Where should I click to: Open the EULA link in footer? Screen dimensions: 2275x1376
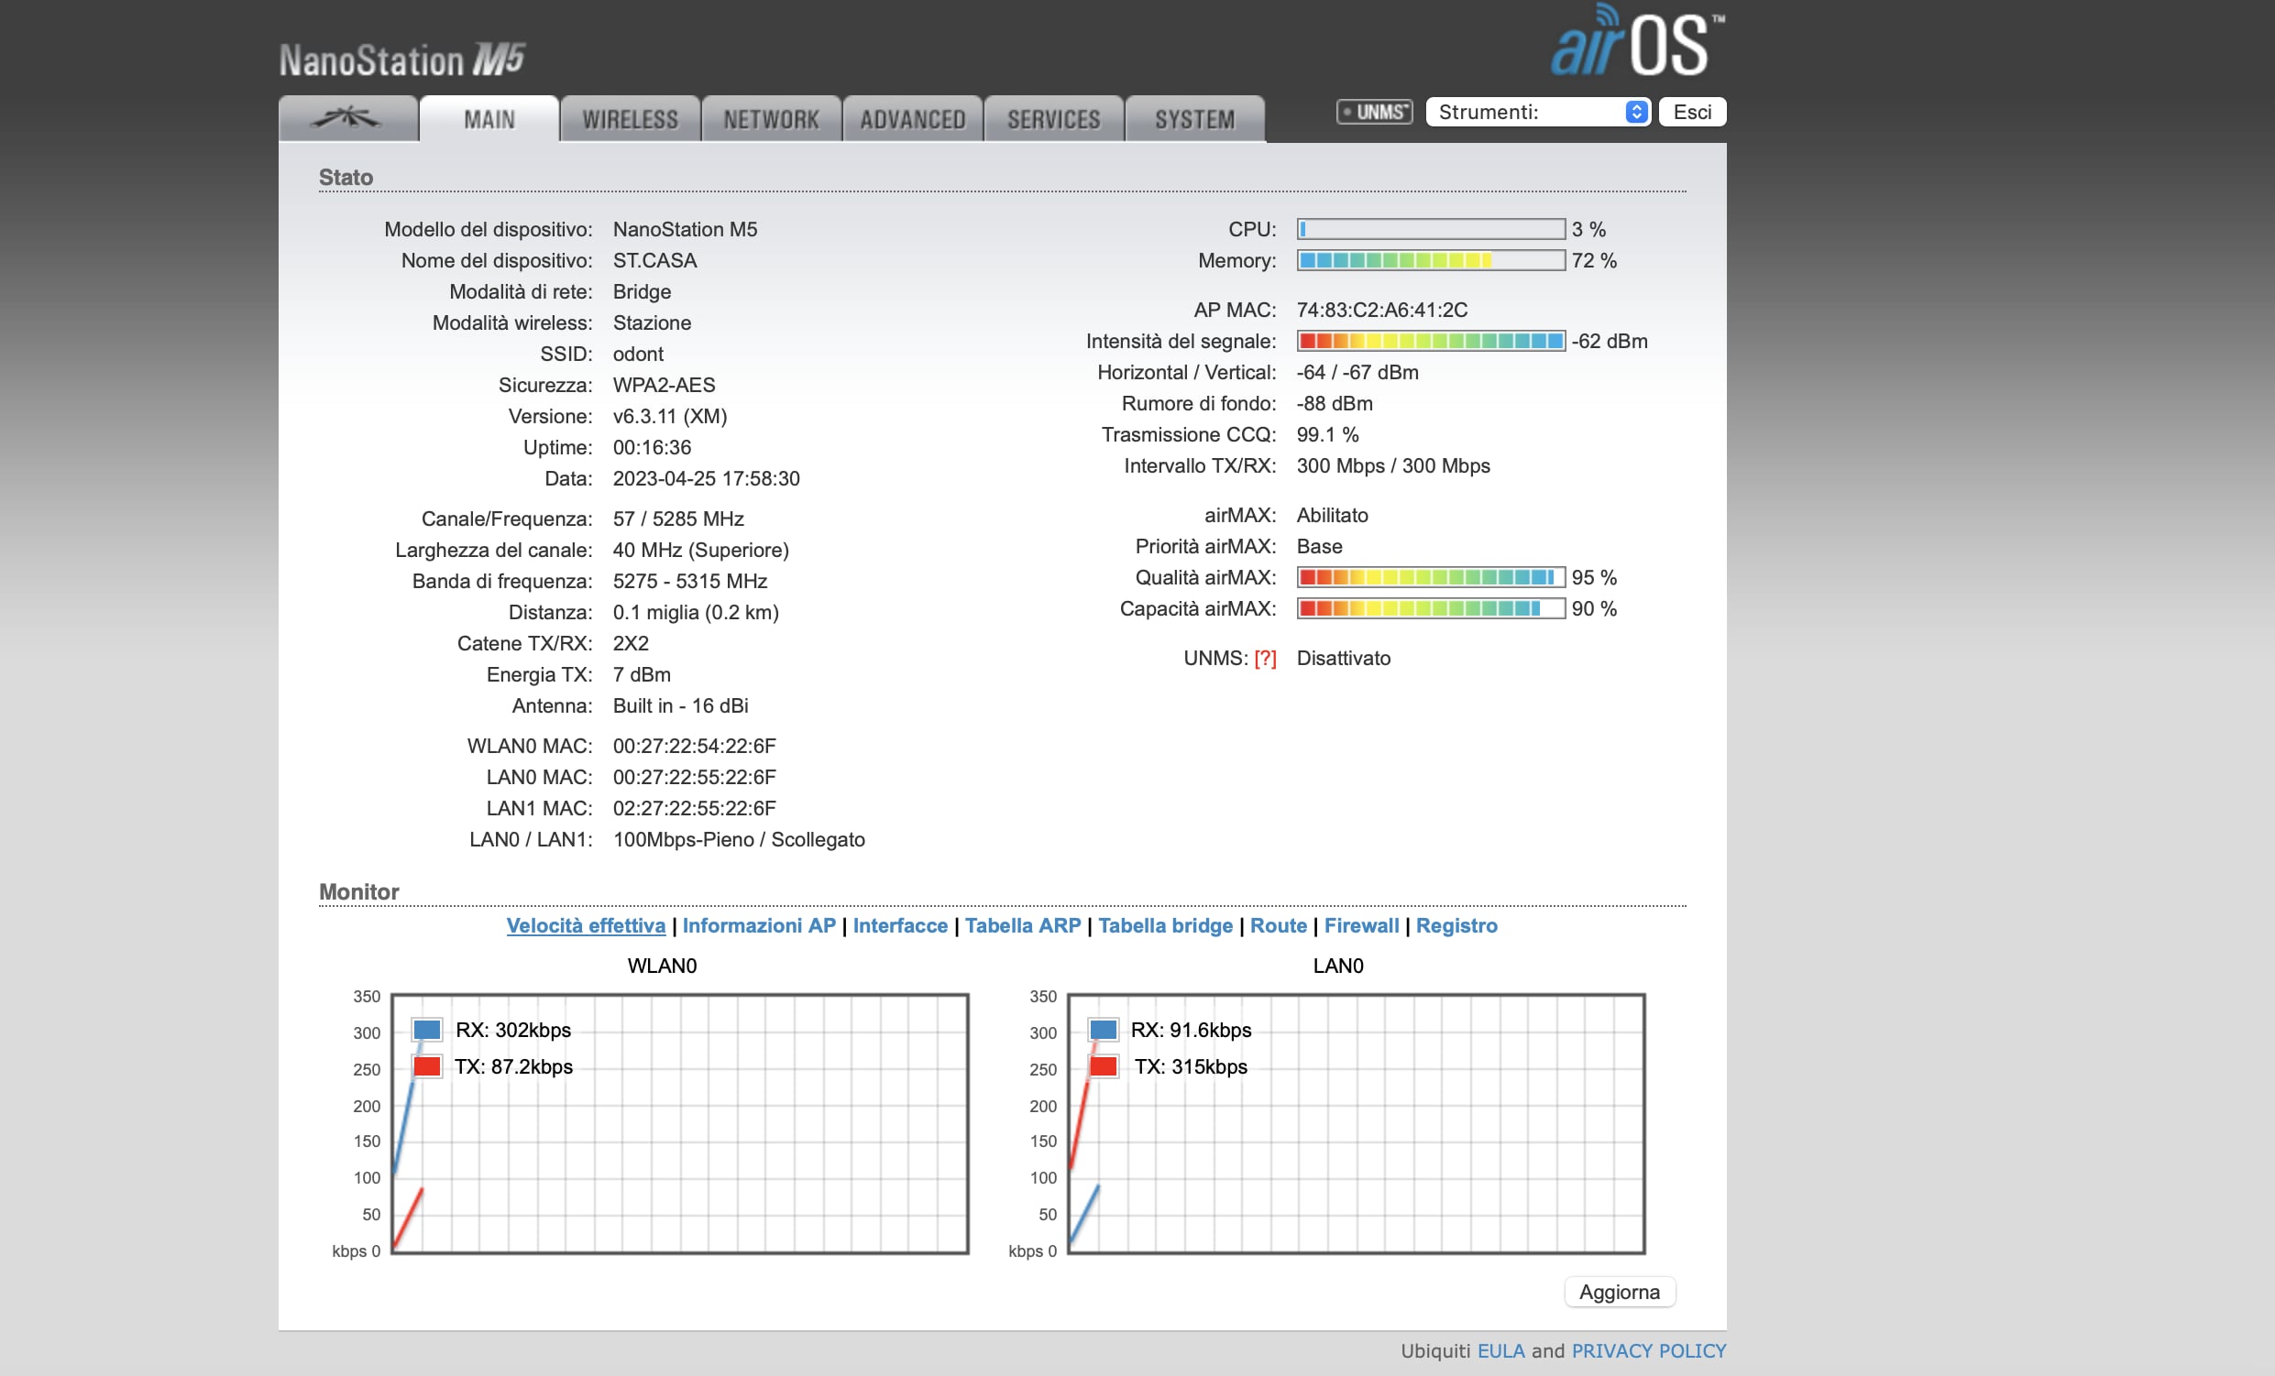click(1501, 1350)
